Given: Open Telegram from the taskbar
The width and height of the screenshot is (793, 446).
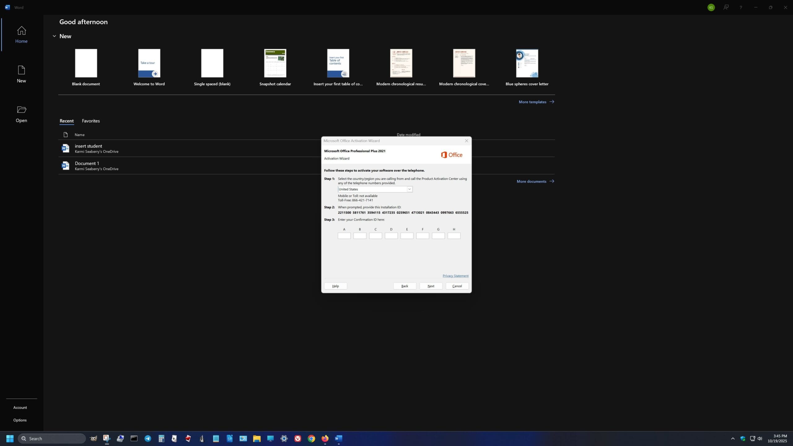Looking at the screenshot, I should pos(148,438).
